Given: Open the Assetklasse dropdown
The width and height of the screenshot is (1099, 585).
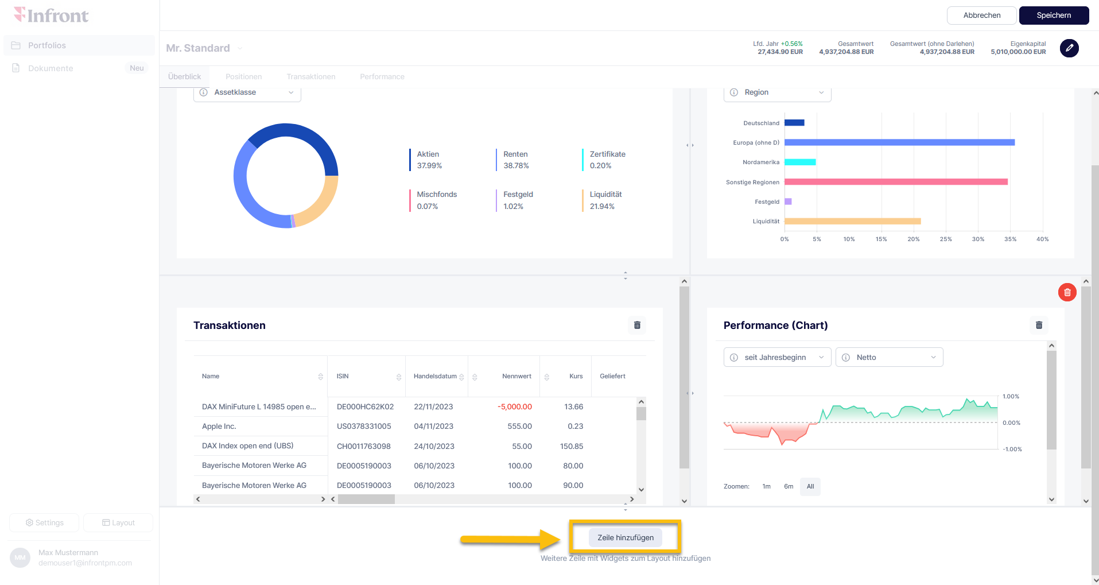Looking at the screenshot, I should click(247, 92).
